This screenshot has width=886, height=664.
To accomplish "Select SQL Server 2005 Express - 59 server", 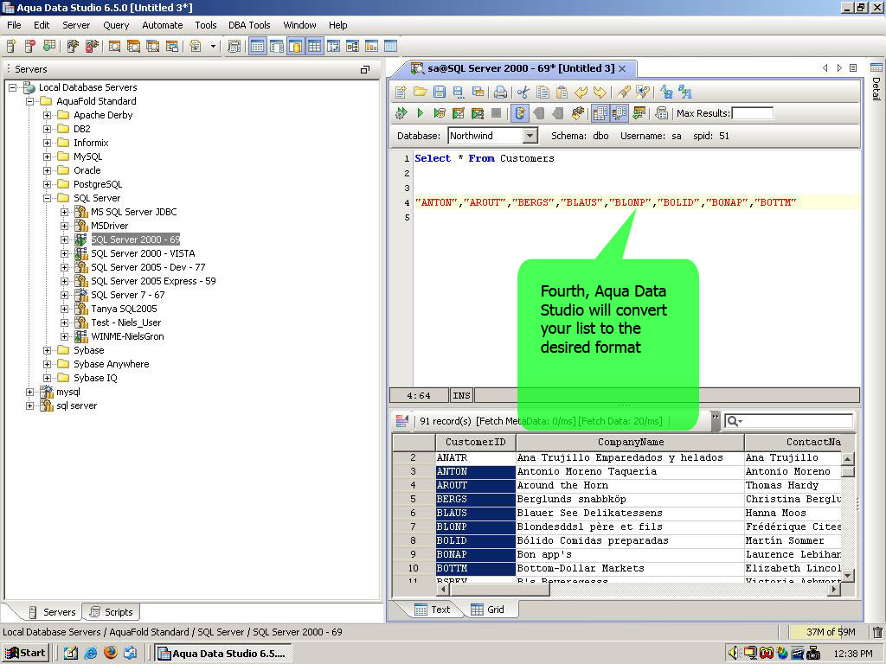I will [153, 281].
